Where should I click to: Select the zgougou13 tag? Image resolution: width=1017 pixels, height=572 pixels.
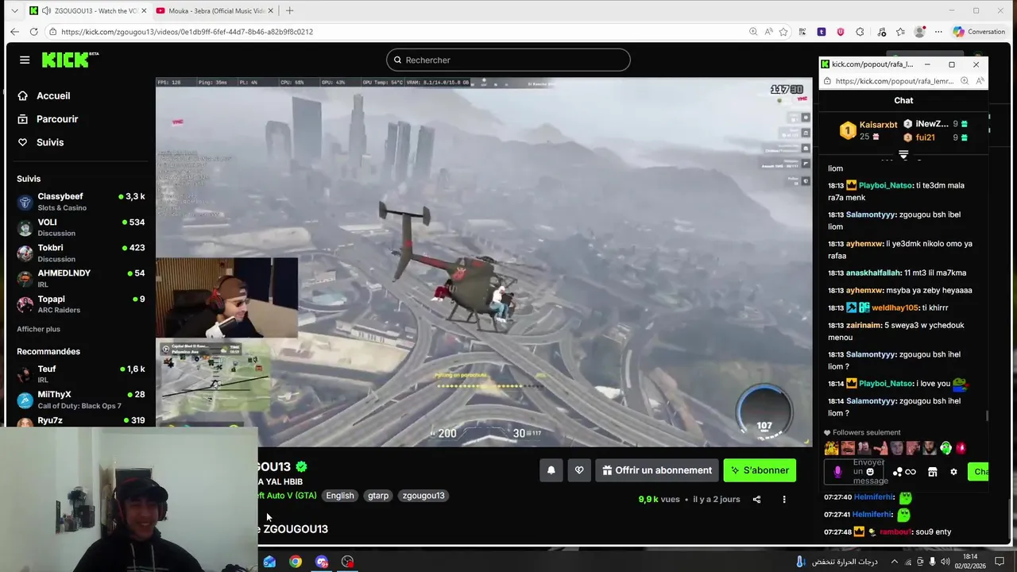423,496
